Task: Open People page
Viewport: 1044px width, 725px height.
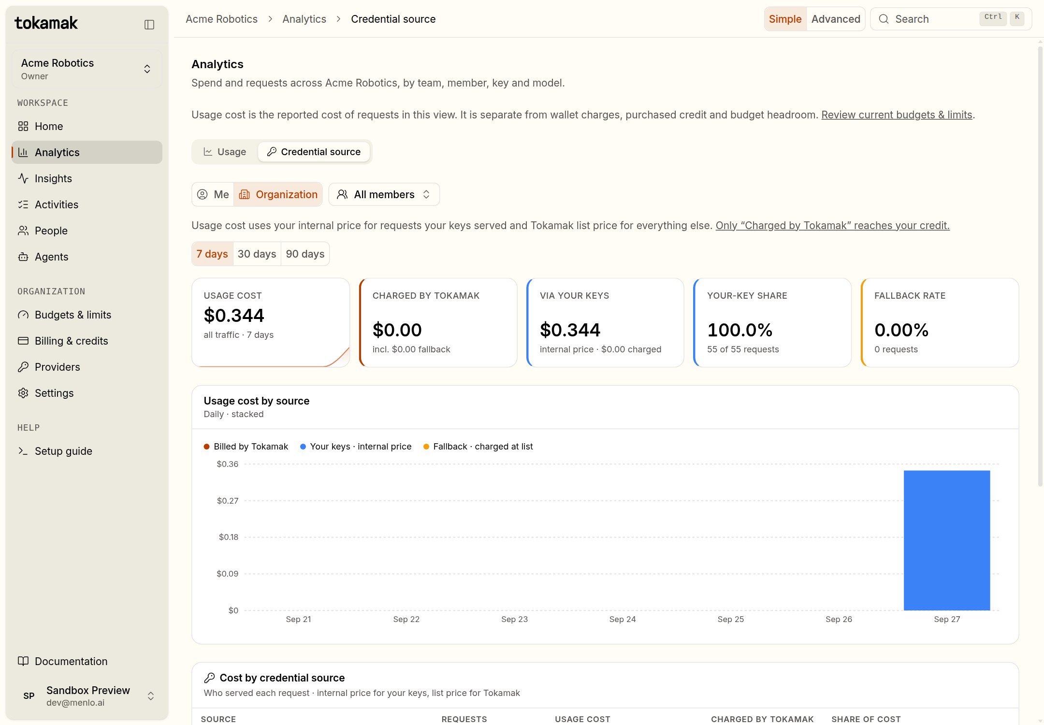Action: click(87, 231)
